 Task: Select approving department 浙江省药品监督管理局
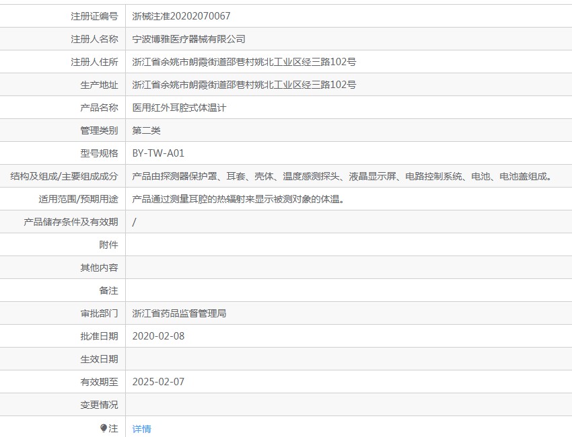pyautogui.click(x=179, y=313)
